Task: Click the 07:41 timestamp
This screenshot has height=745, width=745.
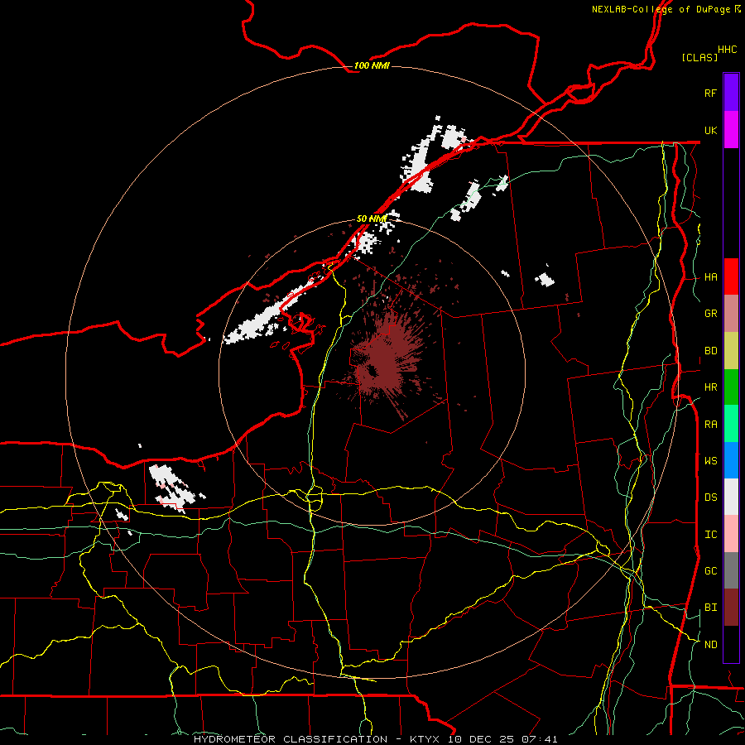Action: [539, 739]
